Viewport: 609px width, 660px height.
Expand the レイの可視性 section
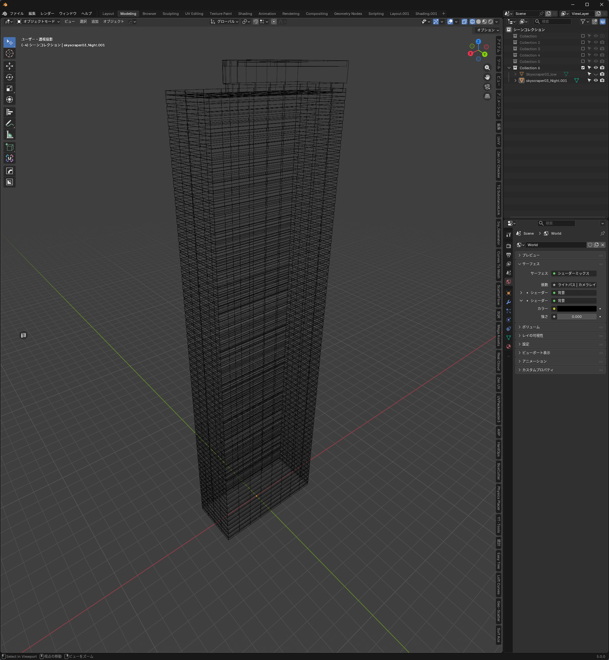tap(532, 335)
